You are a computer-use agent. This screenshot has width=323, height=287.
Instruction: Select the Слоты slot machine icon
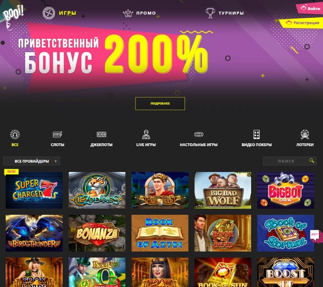click(x=57, y=134)
